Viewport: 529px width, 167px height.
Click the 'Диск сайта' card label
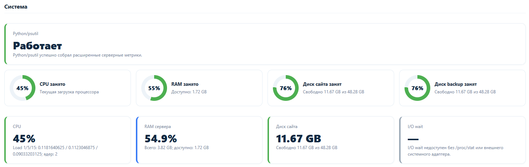pyautogui.click(x=287, y=127)
